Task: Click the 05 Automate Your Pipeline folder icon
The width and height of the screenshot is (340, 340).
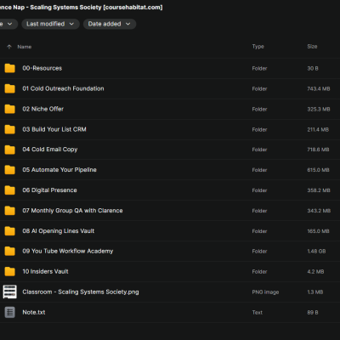Action: pos(10,170)
